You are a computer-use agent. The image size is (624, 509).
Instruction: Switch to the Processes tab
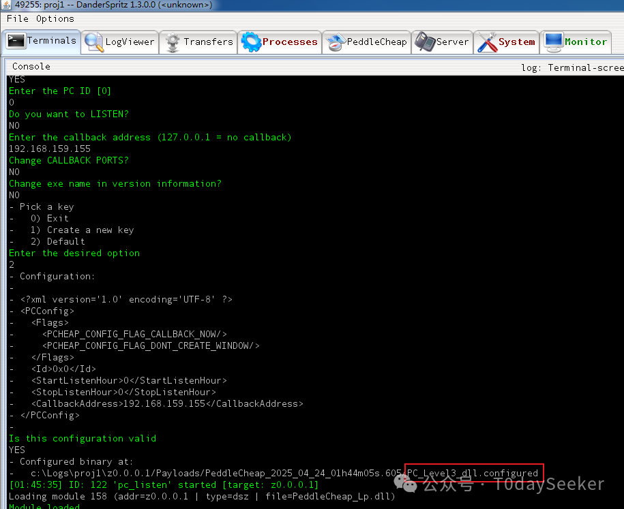280,42
